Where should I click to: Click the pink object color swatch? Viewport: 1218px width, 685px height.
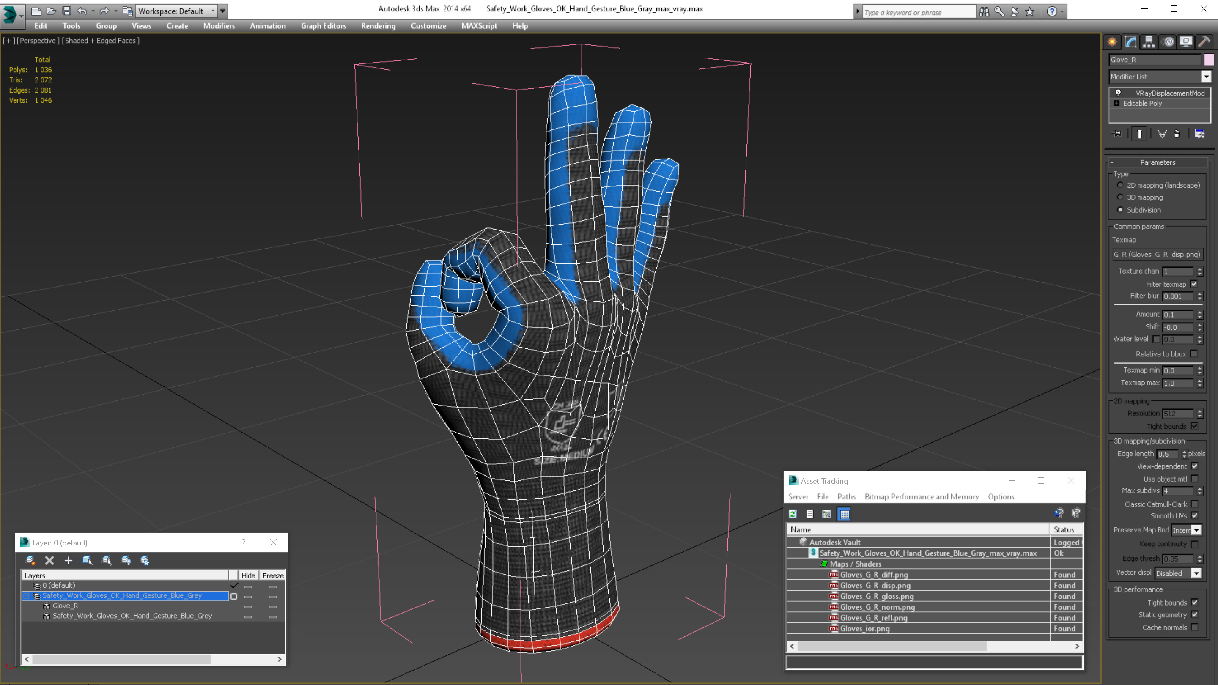point(1209,60)
